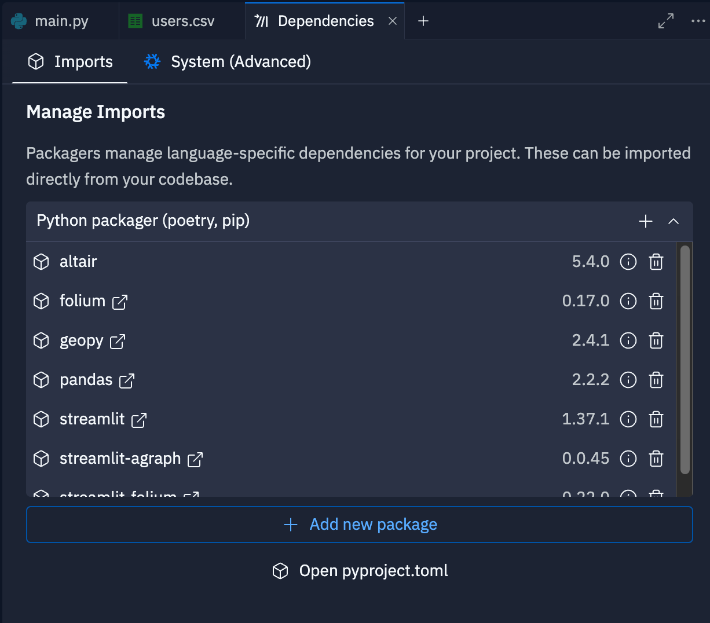
Task: Close the Dependencies tab
Action: coord(393,20)
